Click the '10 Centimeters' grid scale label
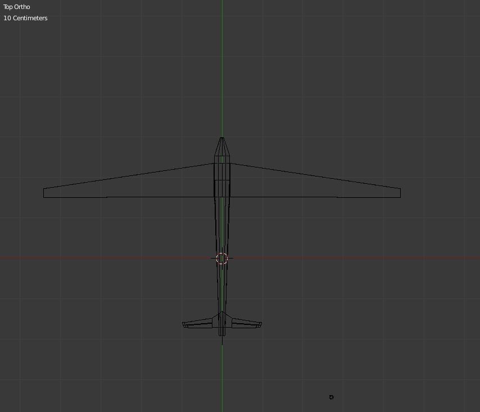This screenshot has width=480, height=412. [x=25, y=18]
